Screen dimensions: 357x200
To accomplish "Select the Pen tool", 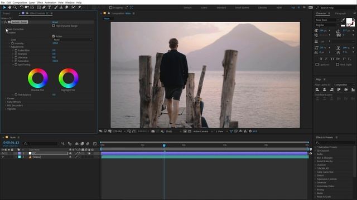I will tap(44, 7).
